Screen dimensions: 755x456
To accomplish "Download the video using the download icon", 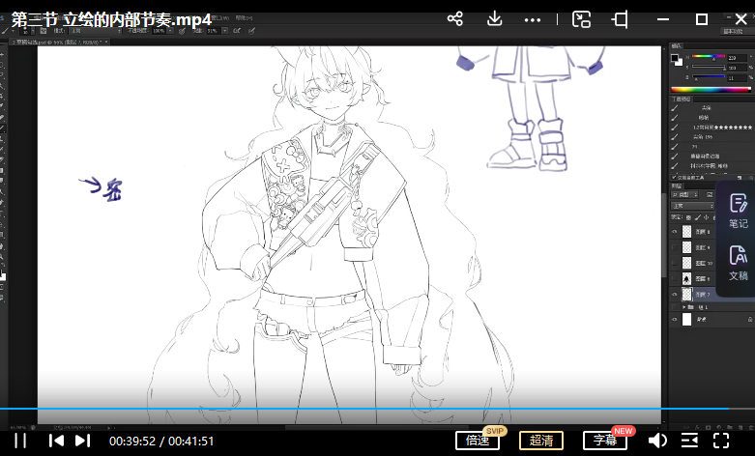I will pyautogui.click(x=494, y=18).
